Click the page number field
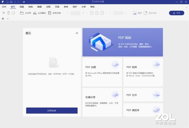The image size is (189, 128). [118, 13]
